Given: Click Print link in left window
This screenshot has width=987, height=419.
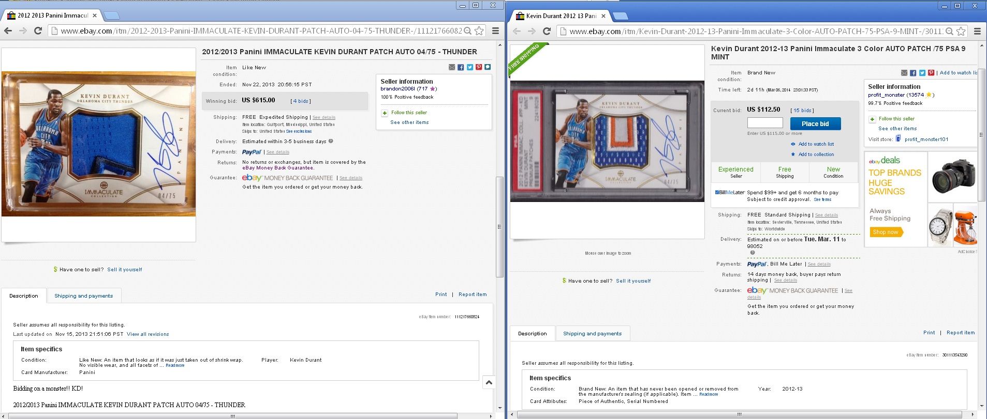Looking at the screenshot, I should click(x=441, y=294).
